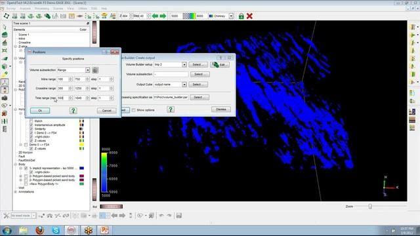Open help in the Positions dialog
This screenshot has height=236, width=420.
pos(73,111)
